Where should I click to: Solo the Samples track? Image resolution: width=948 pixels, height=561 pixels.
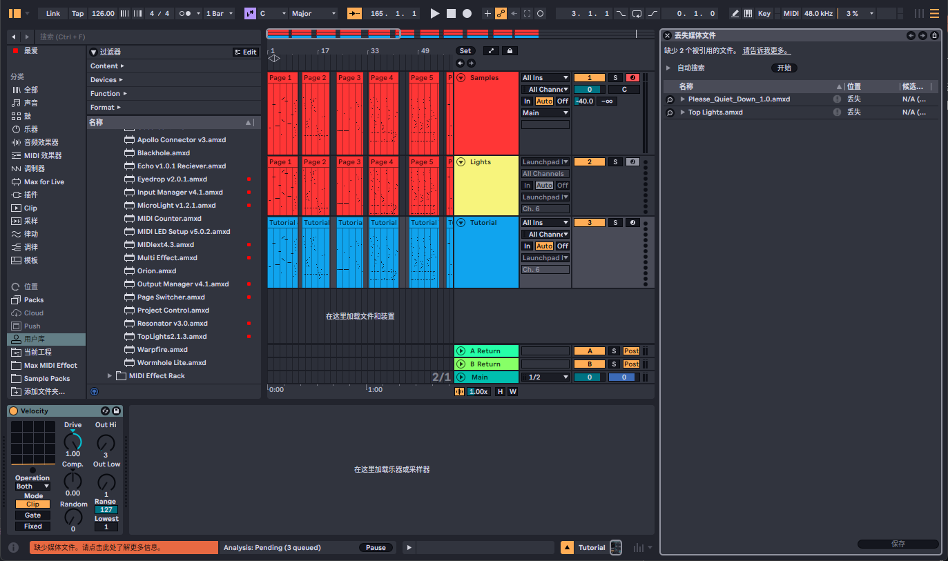coord(615,78)
